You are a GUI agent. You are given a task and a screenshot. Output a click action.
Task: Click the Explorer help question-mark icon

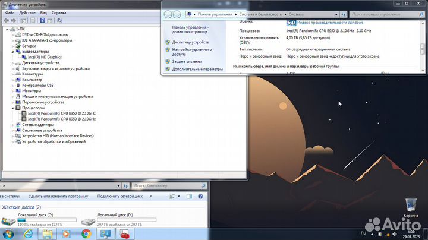pyautogui.click(x=200, y=196)
